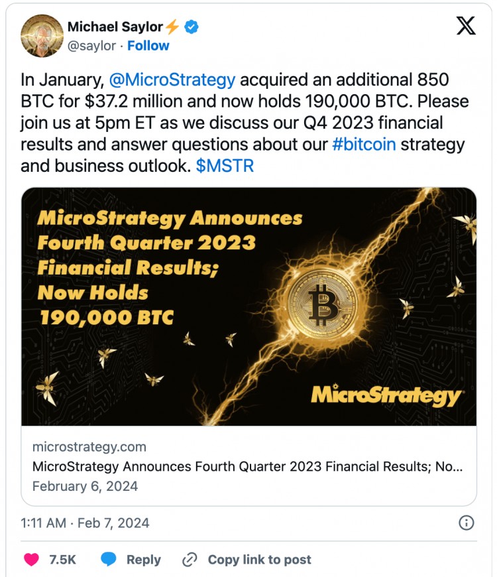Click the blue verified badge next to the name
Screen dimensions: 497x577
(x=189, y=27)
